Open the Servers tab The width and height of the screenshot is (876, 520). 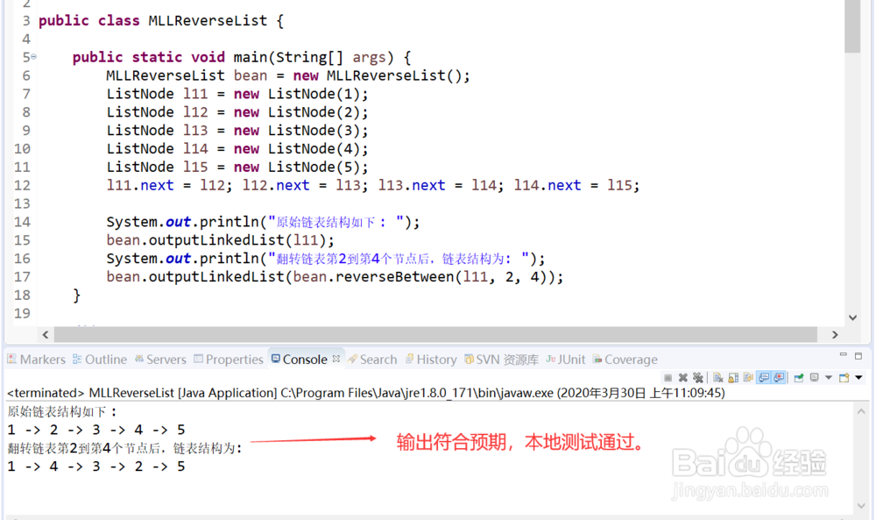click(x=160, y=360)
